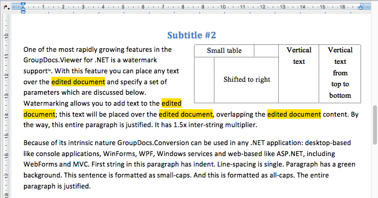
Task: Click the footnote reference after 'support'
Action: click(50, 70)
